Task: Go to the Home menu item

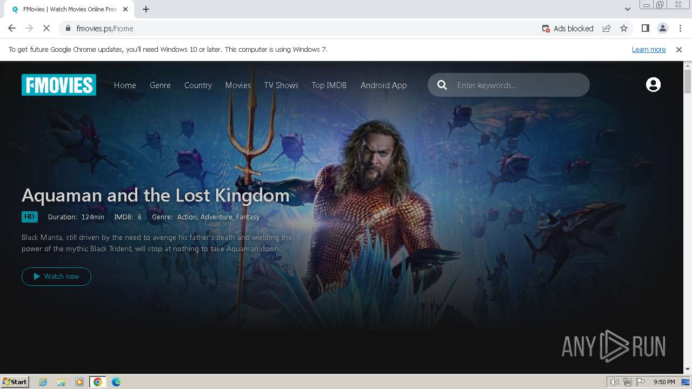Action: click(125, 85)
